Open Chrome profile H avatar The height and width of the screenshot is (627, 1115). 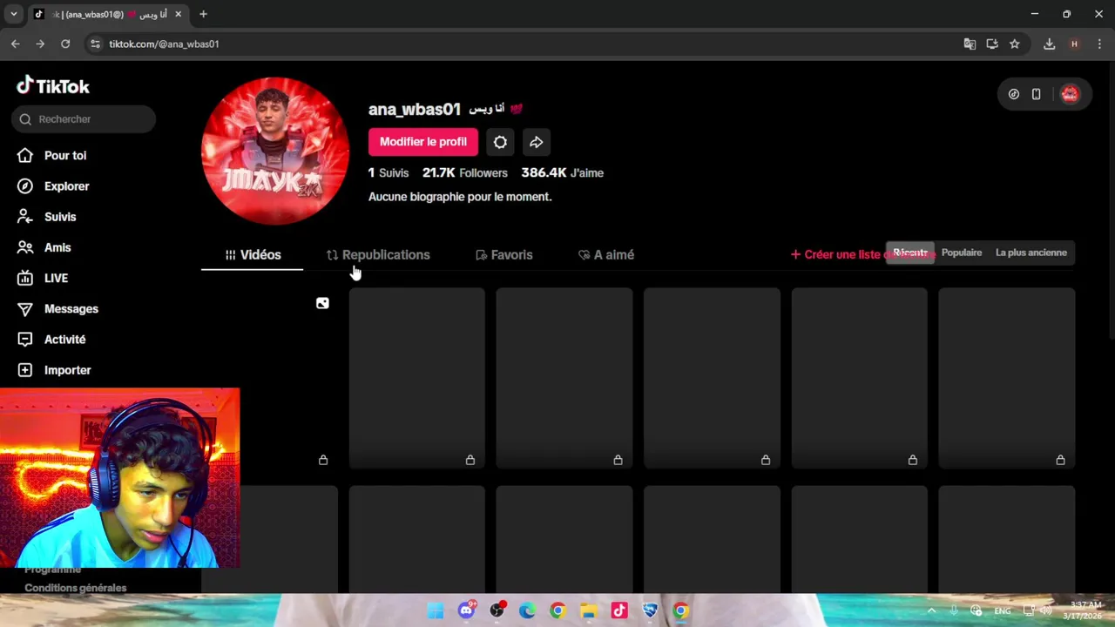[1074, 44]
